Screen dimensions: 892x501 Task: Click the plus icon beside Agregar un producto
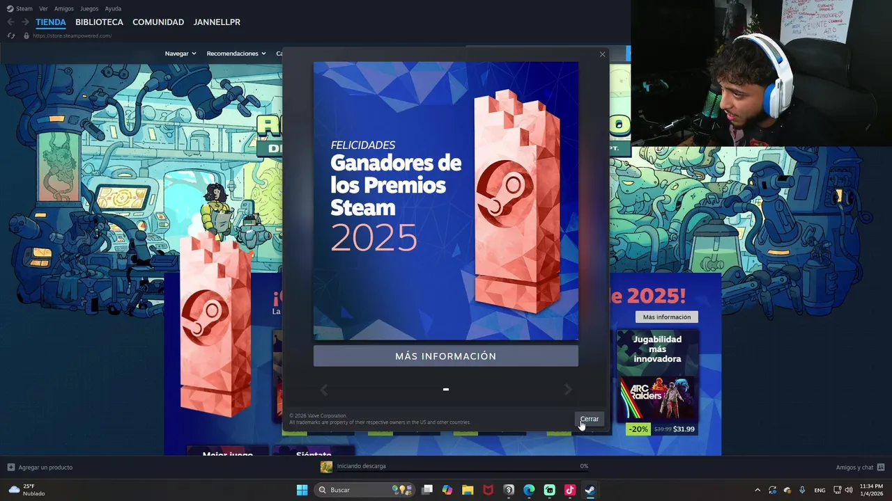click(x=10, y=467)
